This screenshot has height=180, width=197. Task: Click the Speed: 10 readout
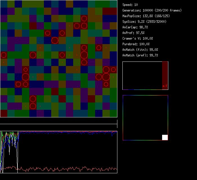[x=130, y=5]
